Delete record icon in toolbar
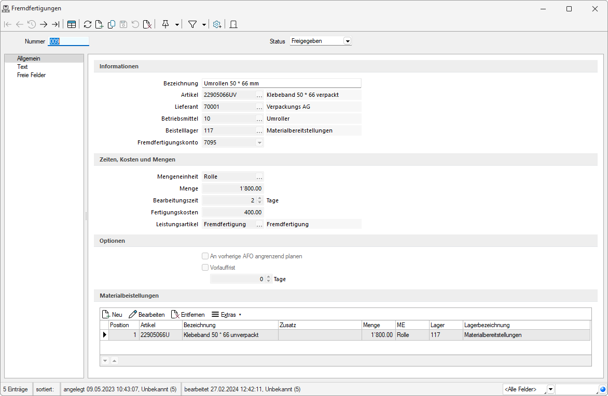 coord(147,24)
